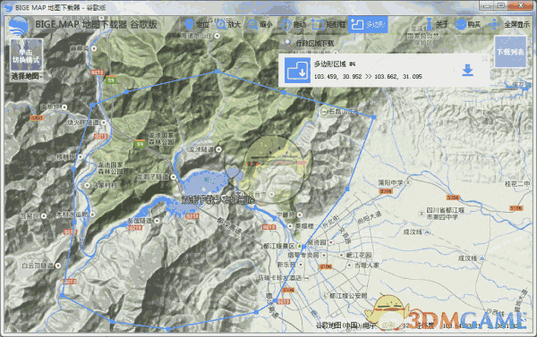Click the 郦江花园 map label
This screenshot has width=537, height=337.
coord(359,256)
